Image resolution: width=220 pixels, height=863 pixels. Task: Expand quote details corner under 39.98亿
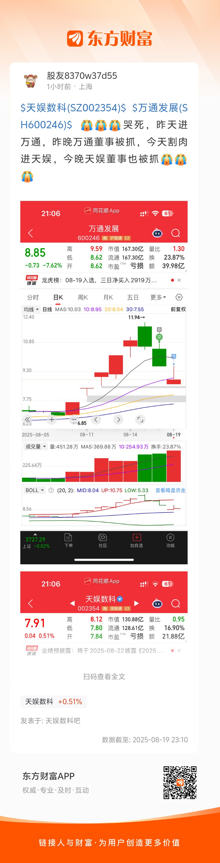click(185, 270)
